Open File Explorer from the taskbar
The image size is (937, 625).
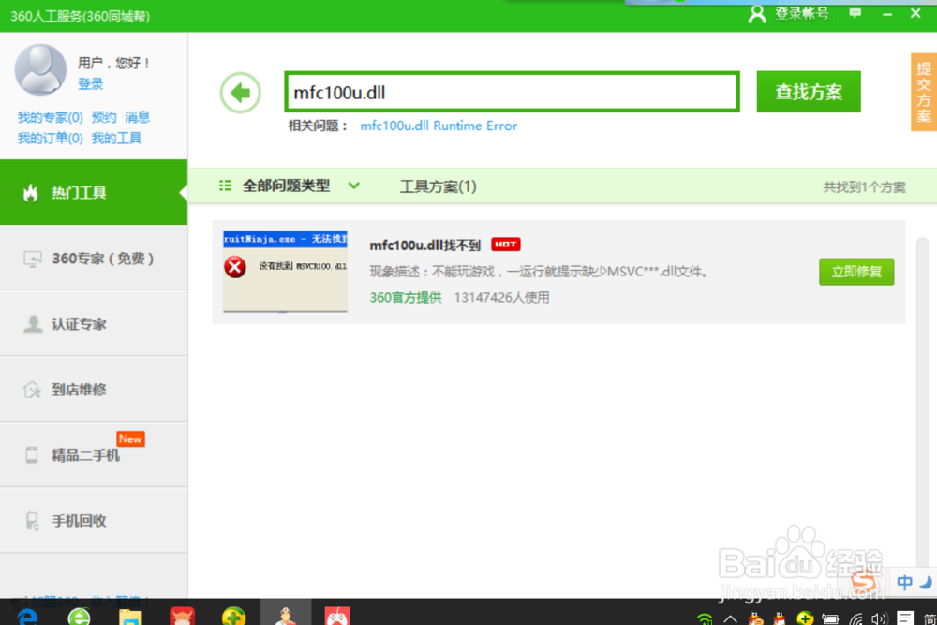130,617
